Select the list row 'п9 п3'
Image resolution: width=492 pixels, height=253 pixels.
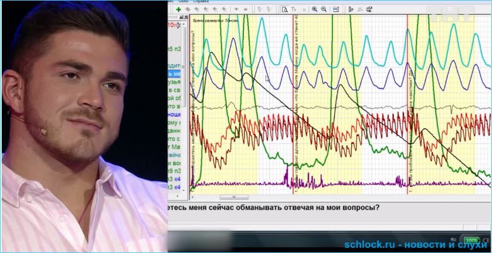click(174, 171)
